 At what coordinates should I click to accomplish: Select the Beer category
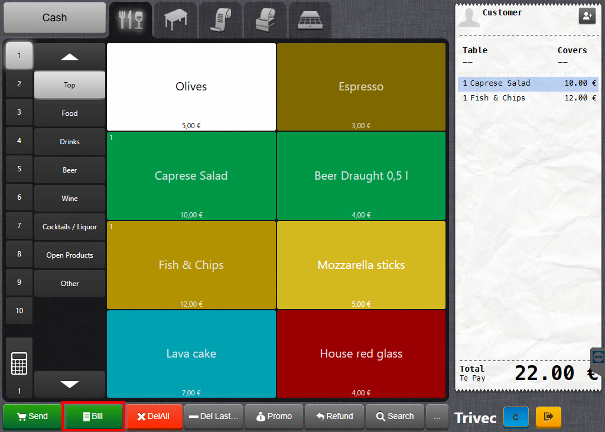click(x=70, y=170)
